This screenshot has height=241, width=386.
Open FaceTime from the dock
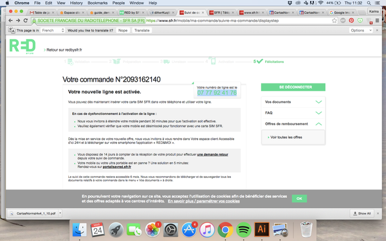(x=134, y=230)
